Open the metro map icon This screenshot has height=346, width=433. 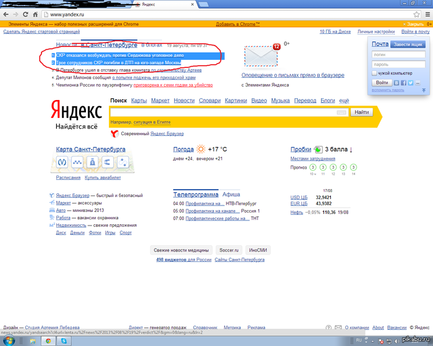point(62,162)
